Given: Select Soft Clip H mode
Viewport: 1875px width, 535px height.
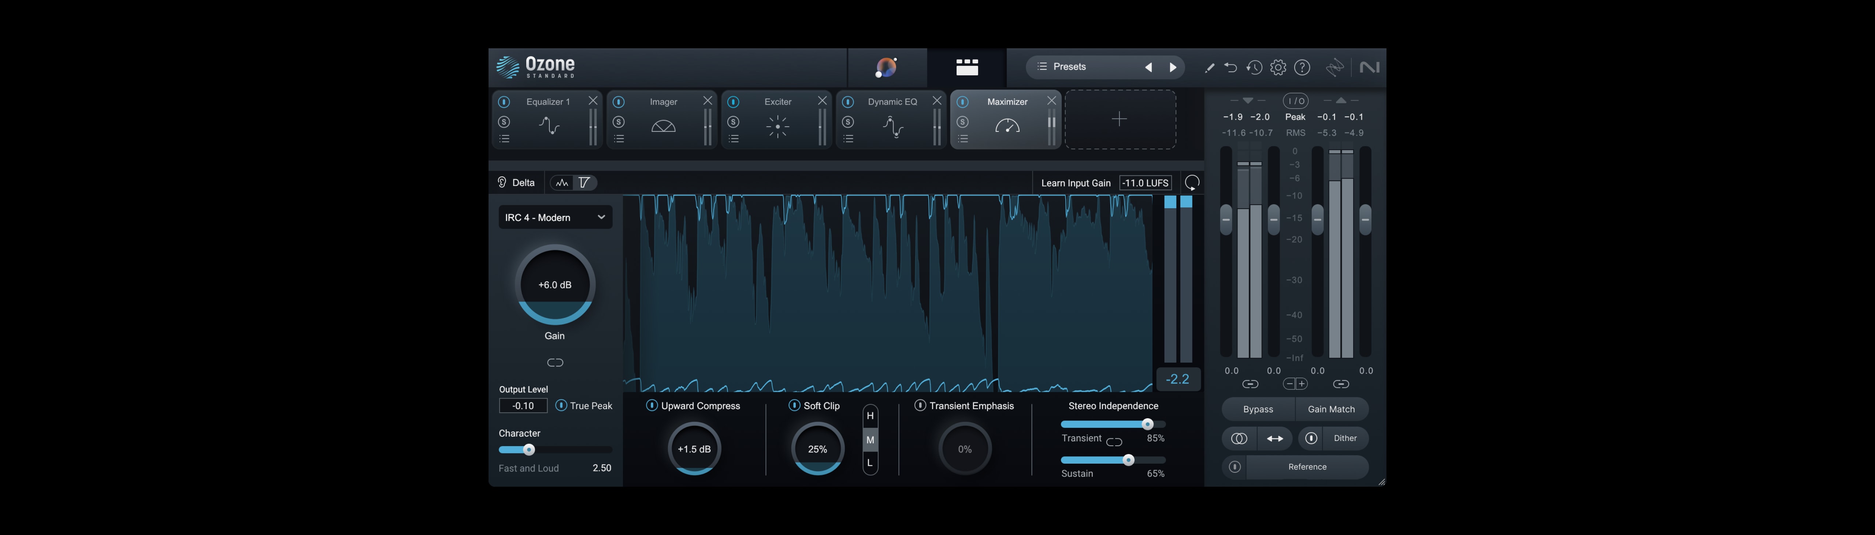Looking at the screenshot, I should tap(870, 416).
